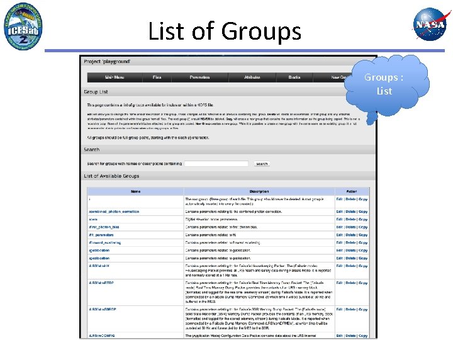Screen dimensions: 453x340
Task: Open the /fit_parameters group link
Action: [101, 235]
